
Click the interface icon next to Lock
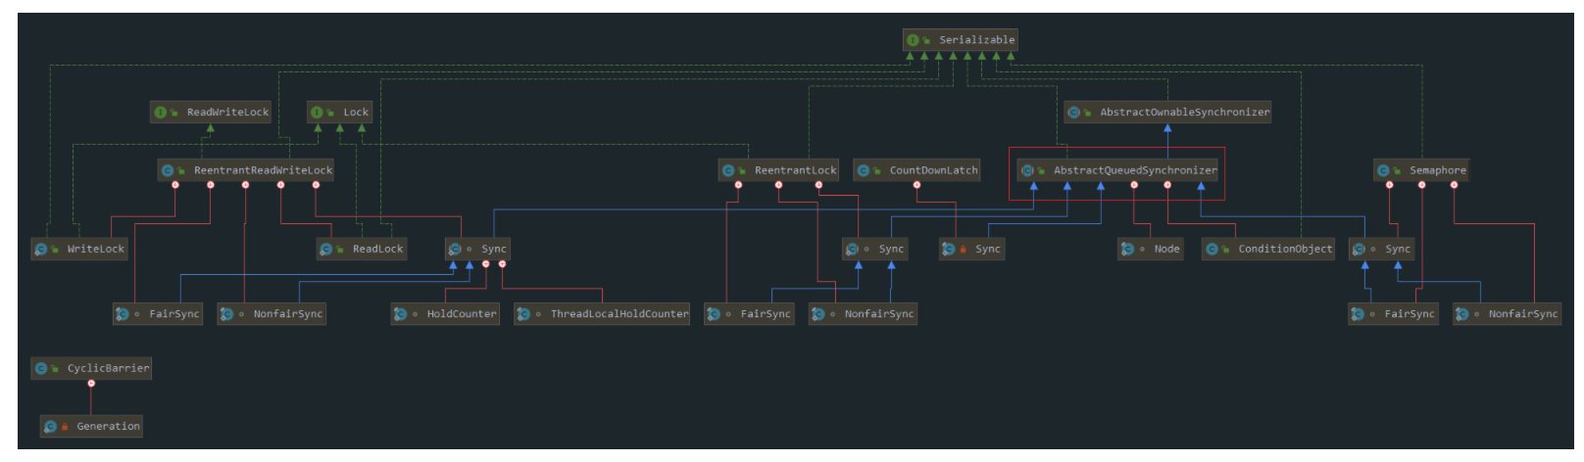(317, 113)
